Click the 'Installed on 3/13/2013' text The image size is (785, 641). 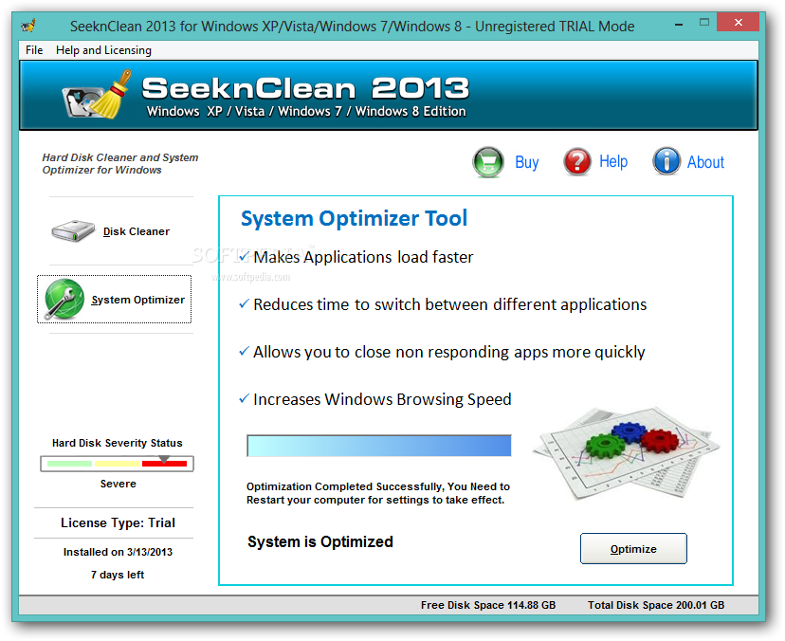118,552
